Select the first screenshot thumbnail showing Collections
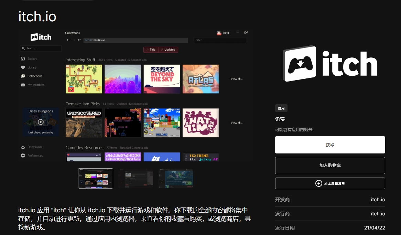 [x=95, y=178]
